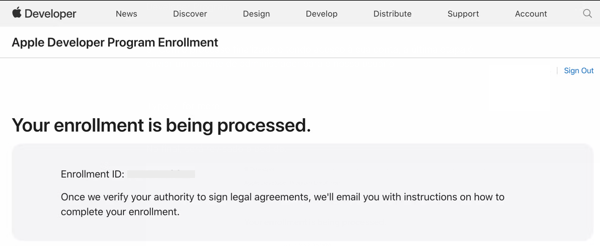Navigate to Distribute
Screen dimensions: 600x246
(392, 14)
